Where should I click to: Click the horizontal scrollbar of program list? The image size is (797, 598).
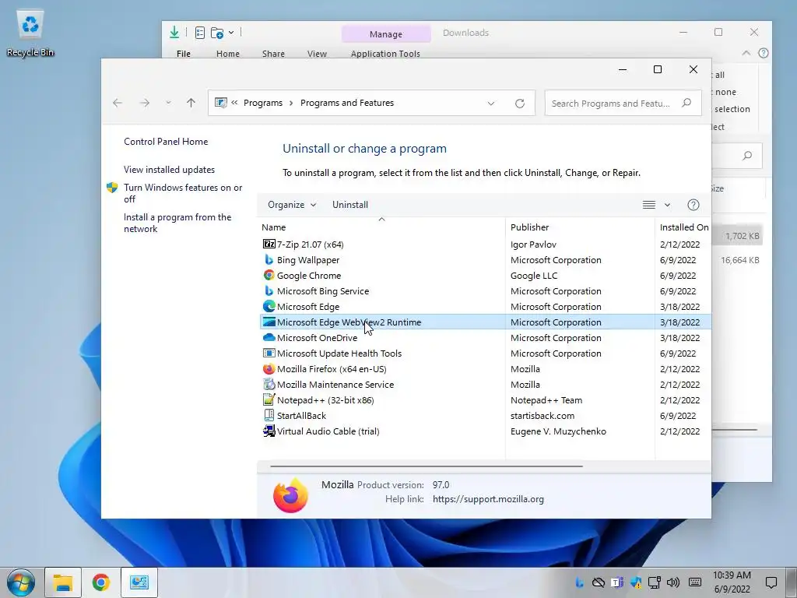(427, 466)
